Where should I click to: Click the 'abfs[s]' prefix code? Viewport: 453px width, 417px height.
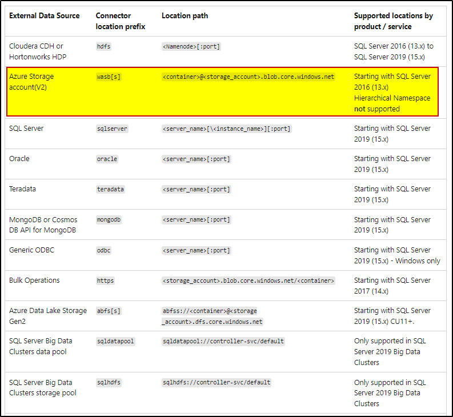pos(109,311)
